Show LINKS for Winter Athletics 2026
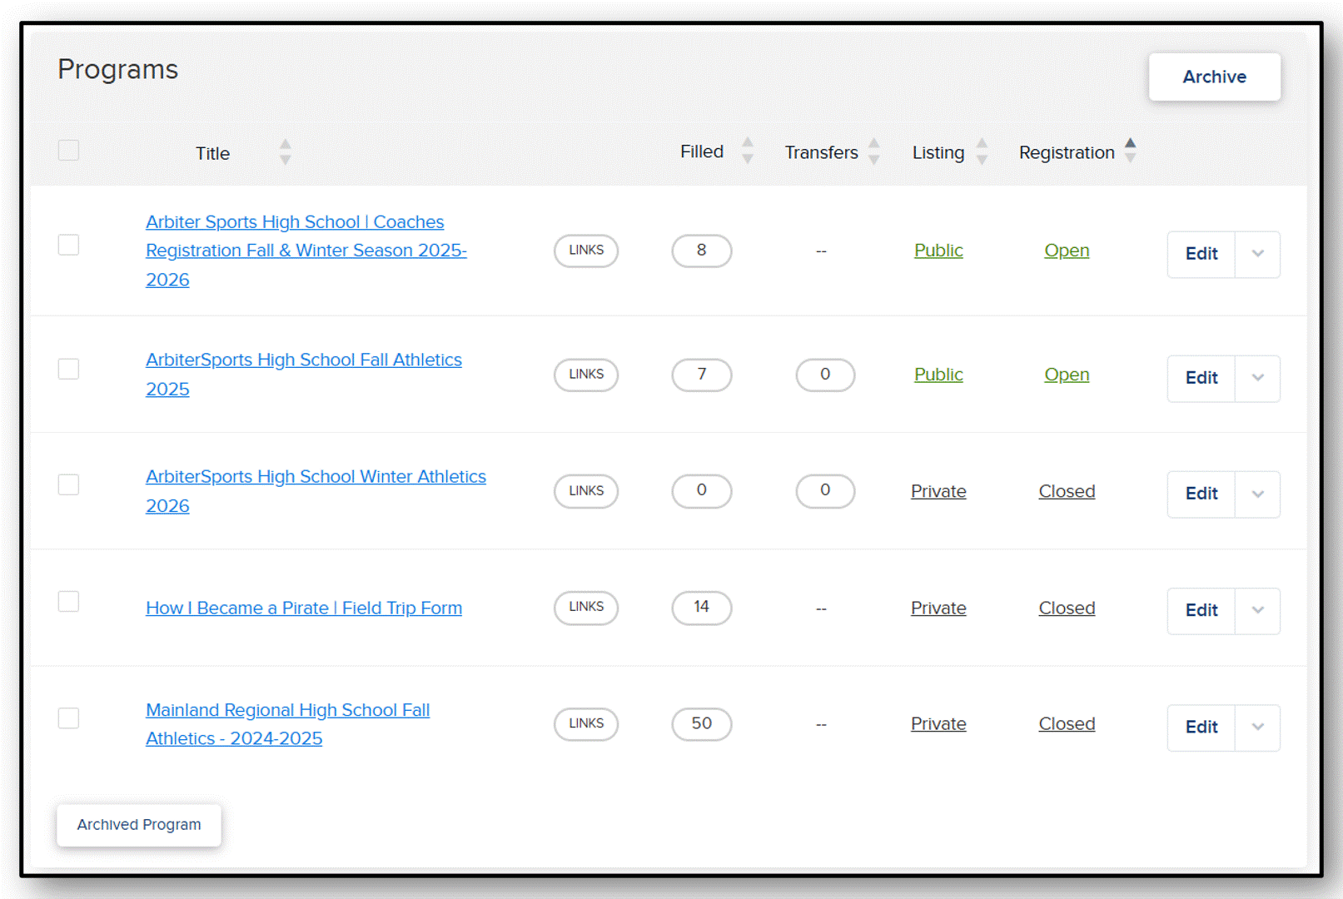 (586, 491)
